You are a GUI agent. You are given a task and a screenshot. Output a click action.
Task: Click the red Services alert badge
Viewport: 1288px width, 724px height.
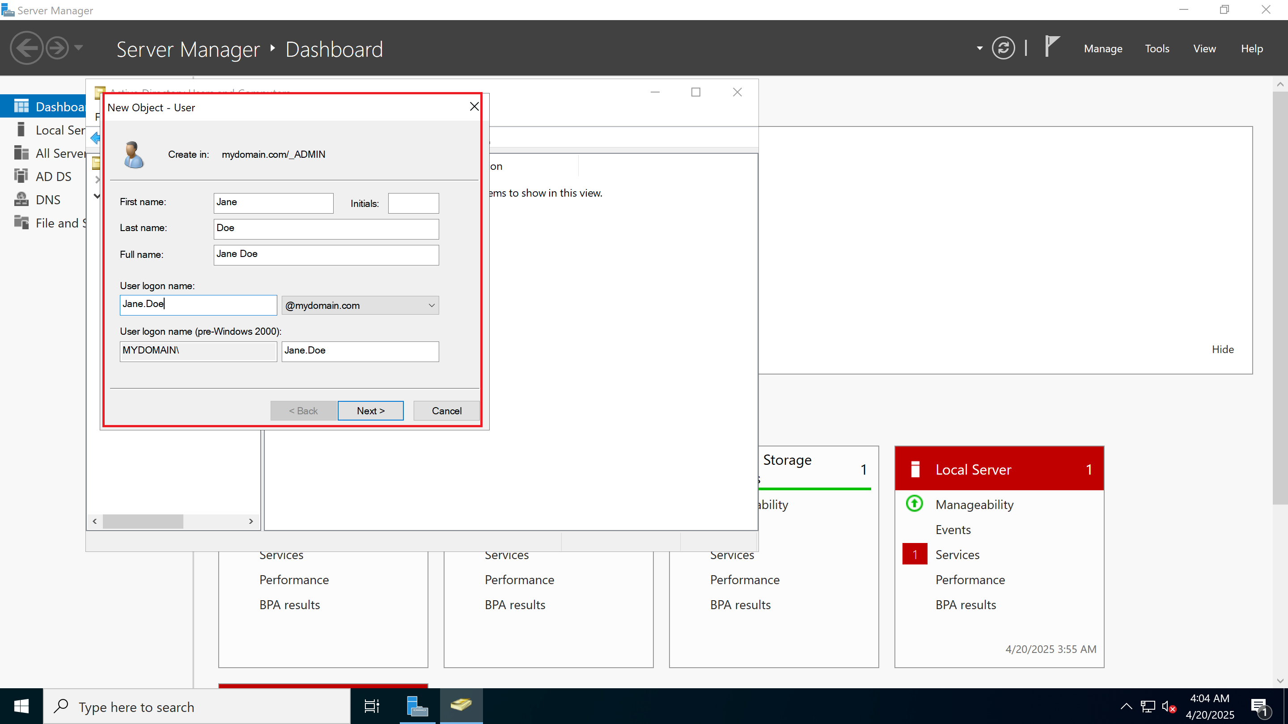click(915, 554)
